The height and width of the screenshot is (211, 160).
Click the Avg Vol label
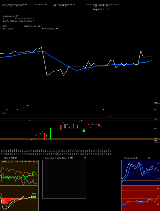[x=100, y=6]
